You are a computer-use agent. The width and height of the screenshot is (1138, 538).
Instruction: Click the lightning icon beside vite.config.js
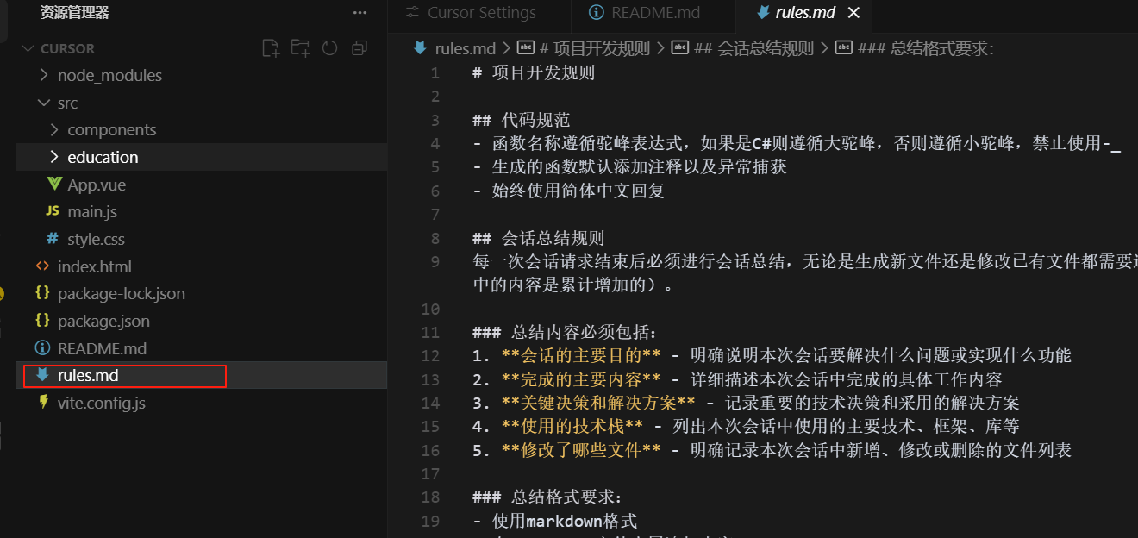click(43, 403)
